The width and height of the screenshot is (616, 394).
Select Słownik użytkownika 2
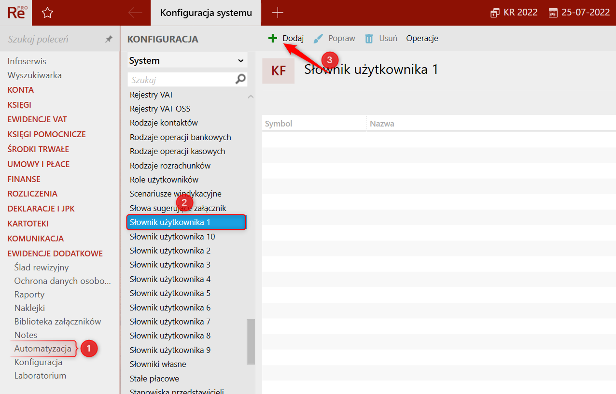[x=170, y=251]
